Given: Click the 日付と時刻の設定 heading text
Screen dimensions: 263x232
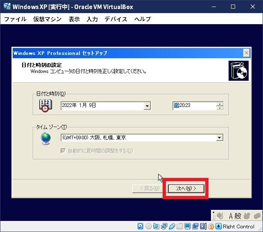Looking at the screenshot, I should point(42,65).
